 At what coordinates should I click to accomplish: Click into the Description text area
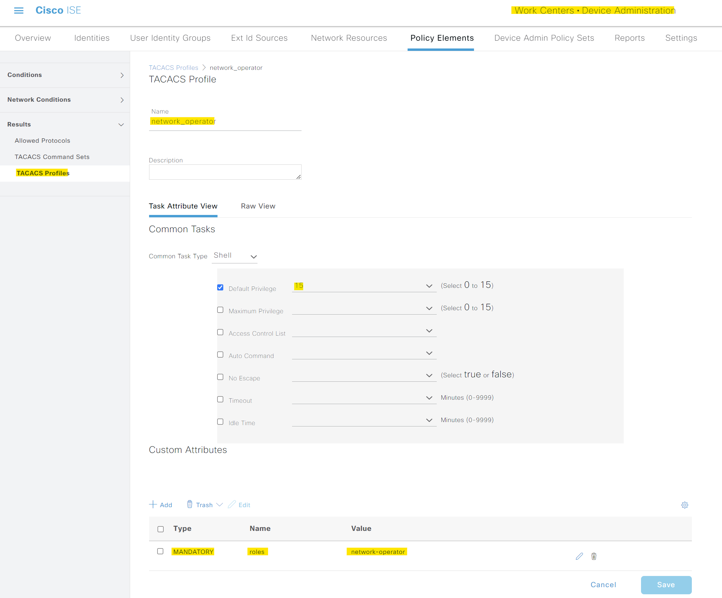pos(225,172)
